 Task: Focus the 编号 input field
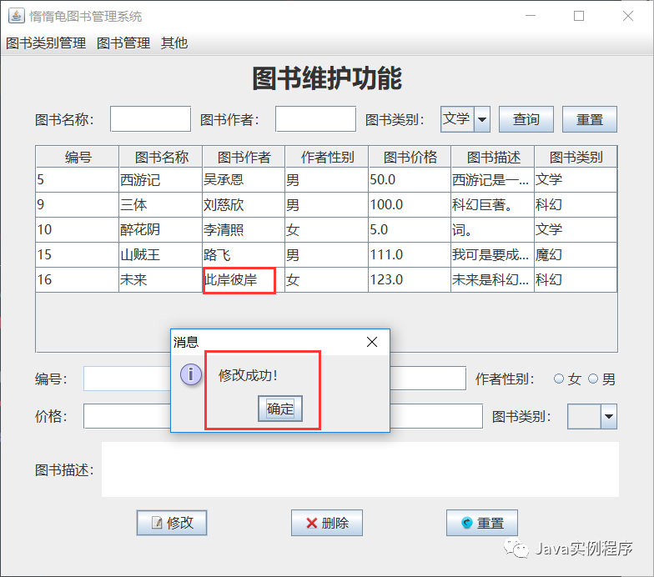pos(127,379)
